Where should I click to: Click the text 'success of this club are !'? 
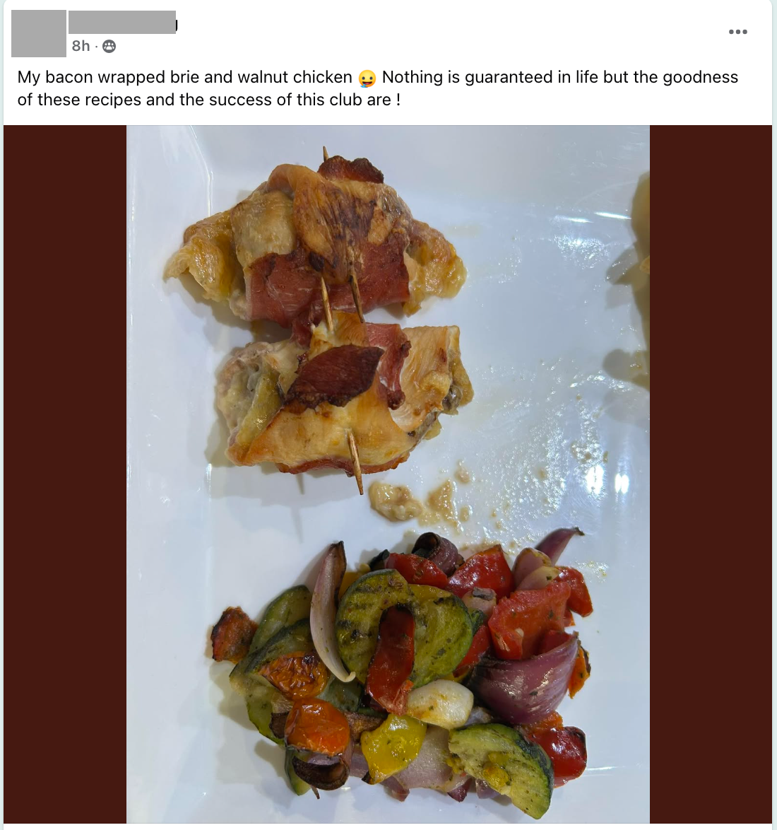click(304, 100)
